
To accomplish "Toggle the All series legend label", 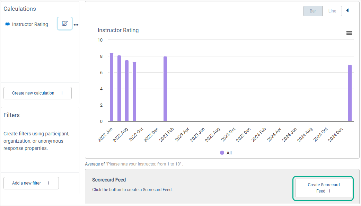I will point(229,153).
